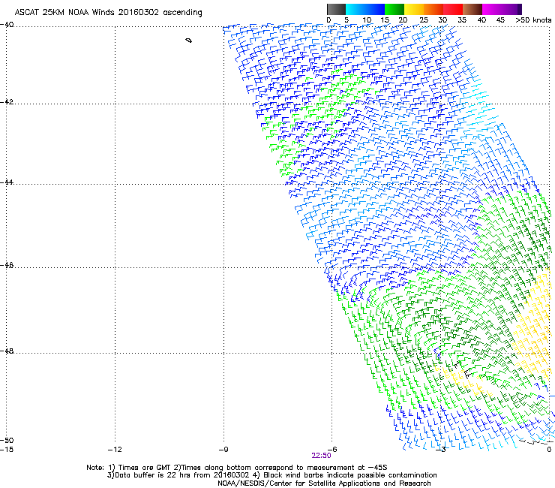Select the orange 25-30 knots legend swatch

tap(433, 9)
